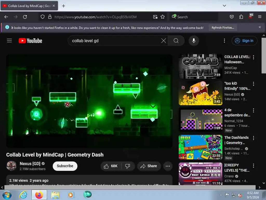Open the tracking protection shield icon
This screenshot has width=266, height=200.
click(x=43, y=17)
